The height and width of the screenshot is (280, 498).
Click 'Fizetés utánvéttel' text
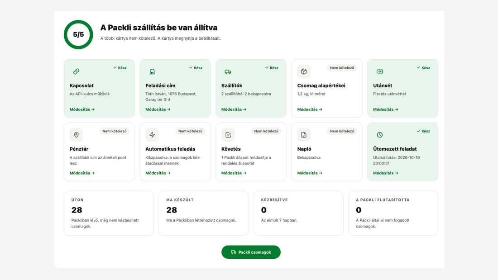389,94
